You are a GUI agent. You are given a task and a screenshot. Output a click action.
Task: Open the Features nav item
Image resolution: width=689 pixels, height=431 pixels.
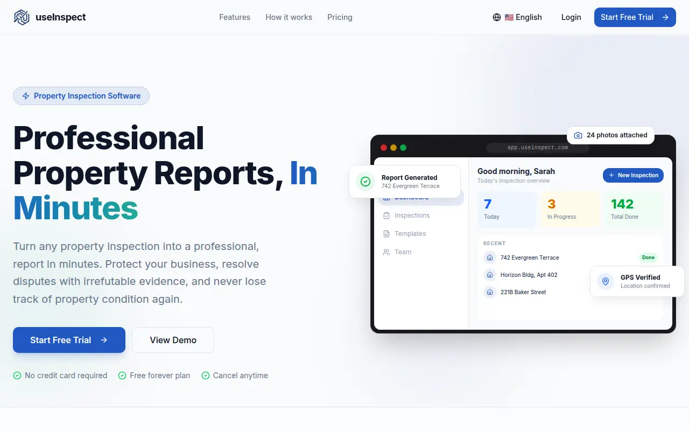click(235, 17)
